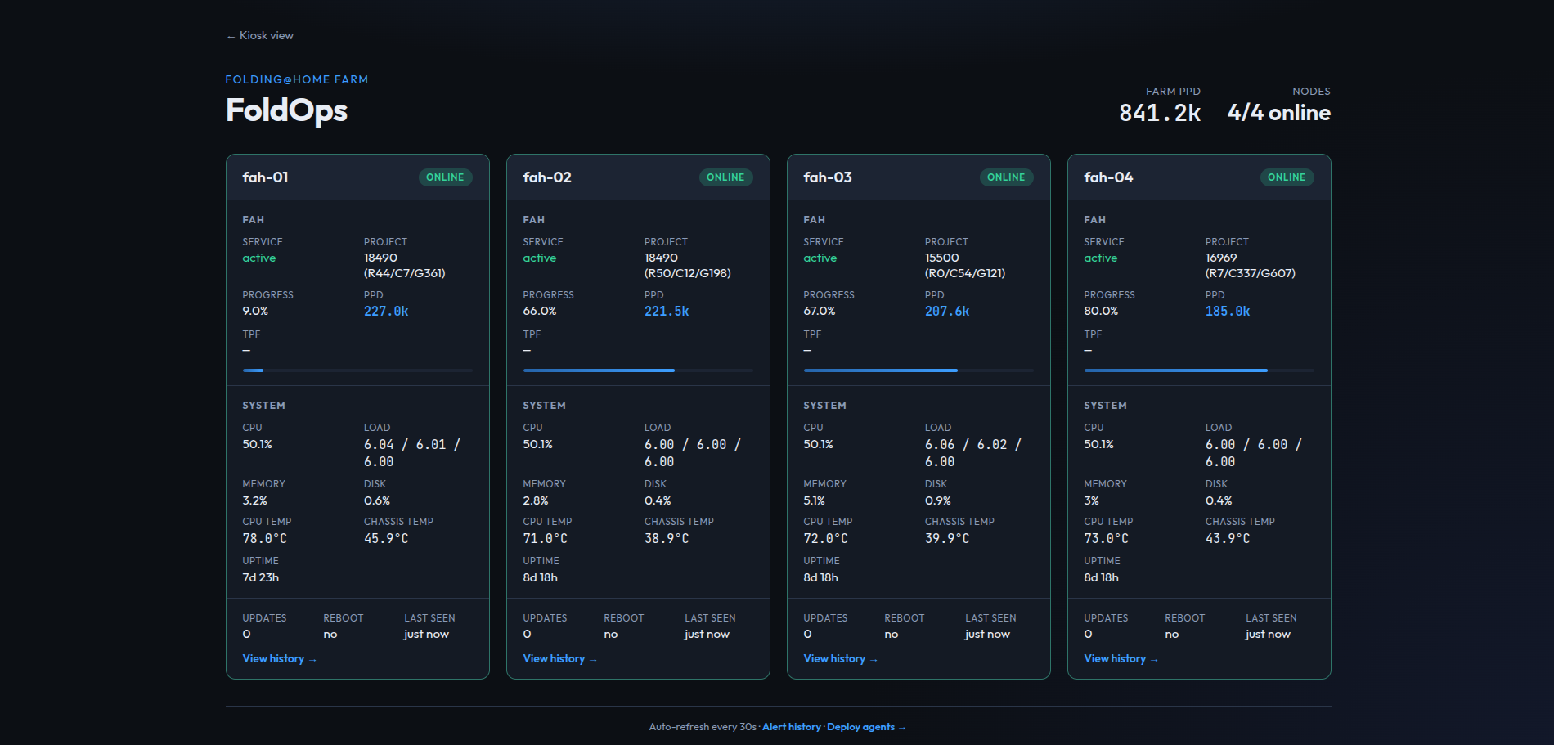Click the 66.0% progress value
This screenshot has width=1554, height=745.
(540, 312)
